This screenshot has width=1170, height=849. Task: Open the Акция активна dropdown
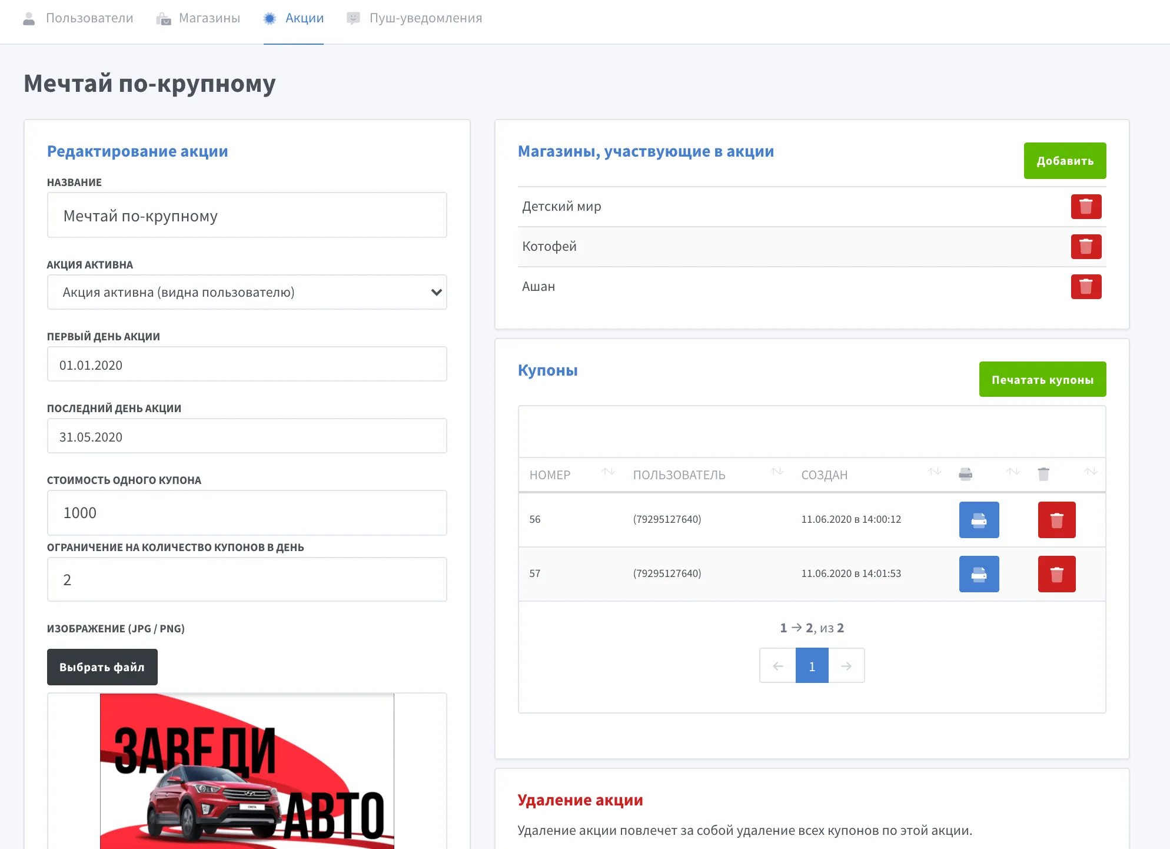pyautogui.click(x=247, y=292)
